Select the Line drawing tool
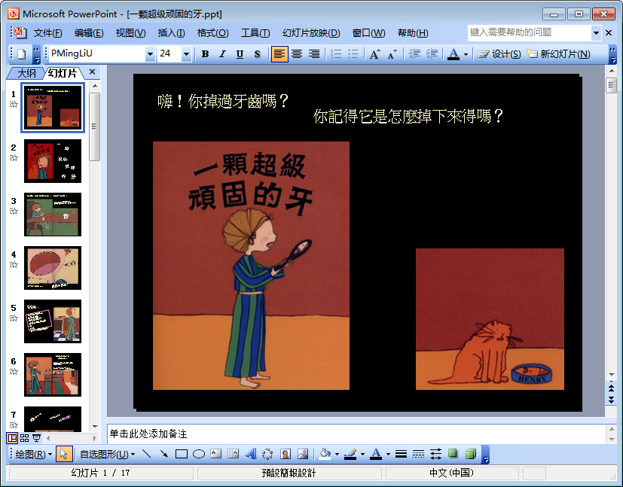This screenshot has height=487, width=623. pyautogui.click(x=147, y=454)
